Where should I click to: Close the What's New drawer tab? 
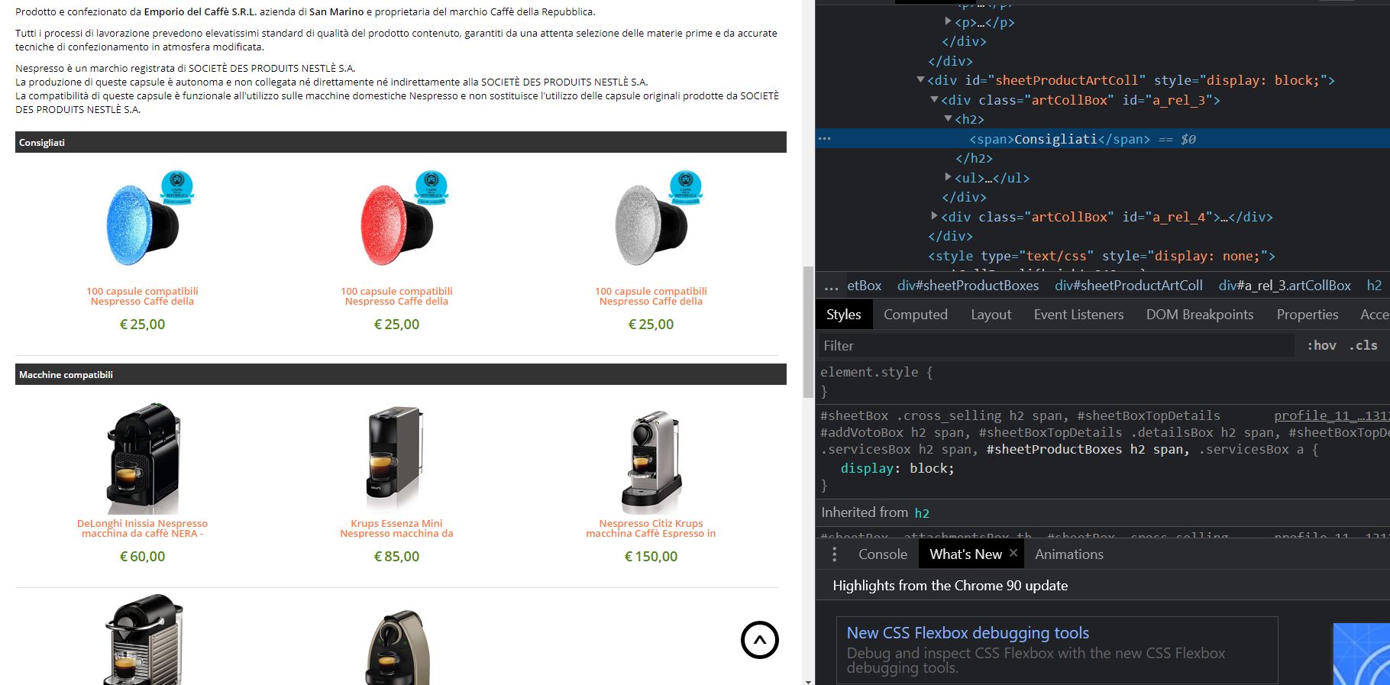pos(1013,554)
